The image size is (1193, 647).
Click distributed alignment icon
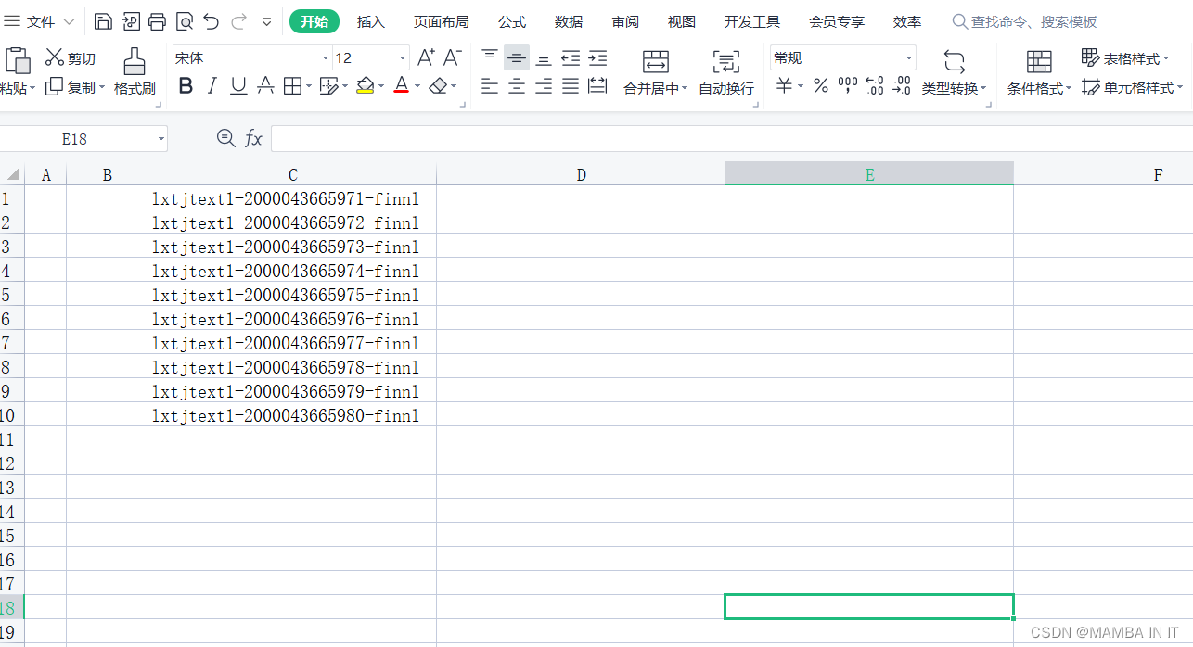pos(598,86)
